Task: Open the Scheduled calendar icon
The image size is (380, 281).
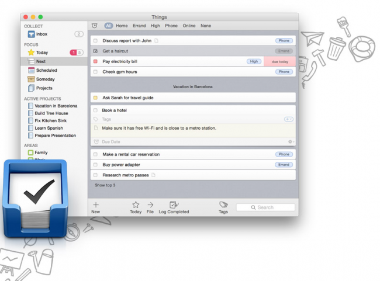Action: pyautogui.click(x=31, y=70)
